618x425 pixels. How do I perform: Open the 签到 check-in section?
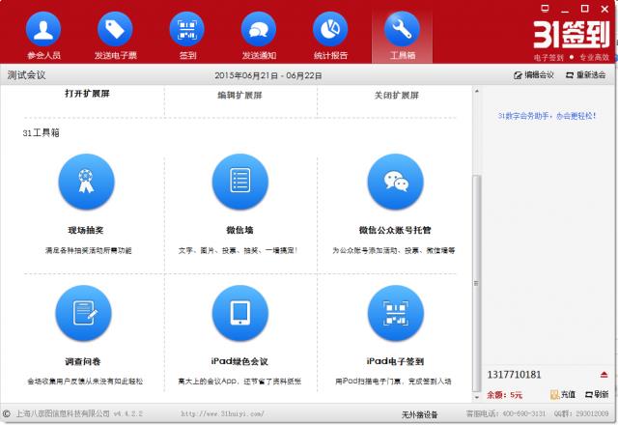point(186,36)
